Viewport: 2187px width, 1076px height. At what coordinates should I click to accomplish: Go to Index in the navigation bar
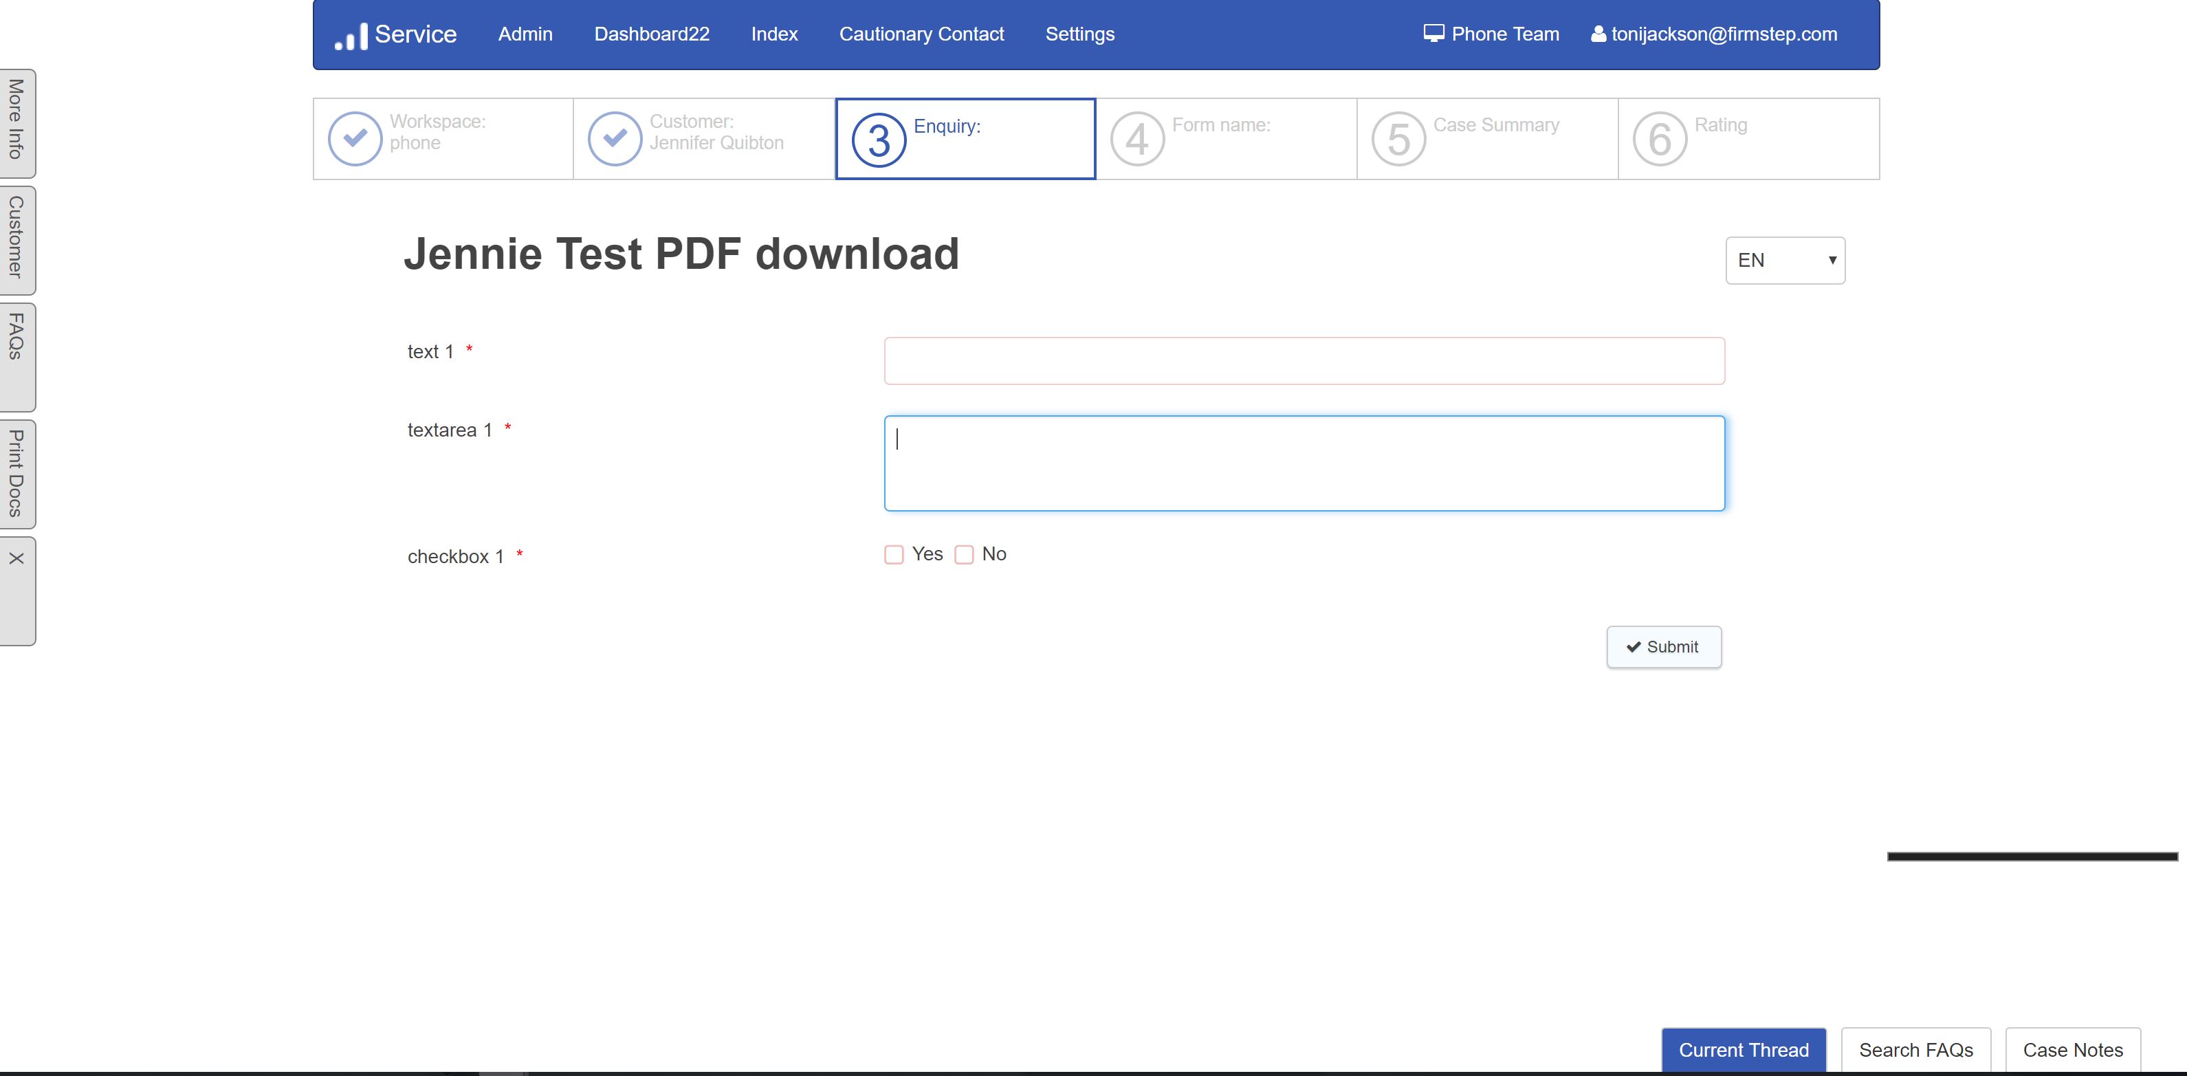774,34
